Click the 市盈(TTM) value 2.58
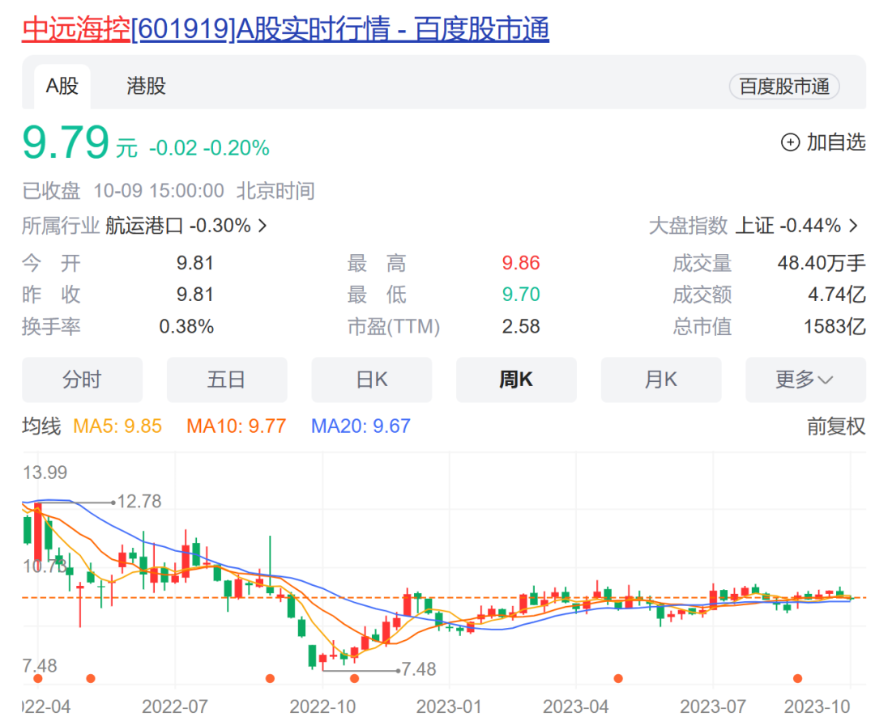This screenshot has height=721, width=875. [521, 326]
